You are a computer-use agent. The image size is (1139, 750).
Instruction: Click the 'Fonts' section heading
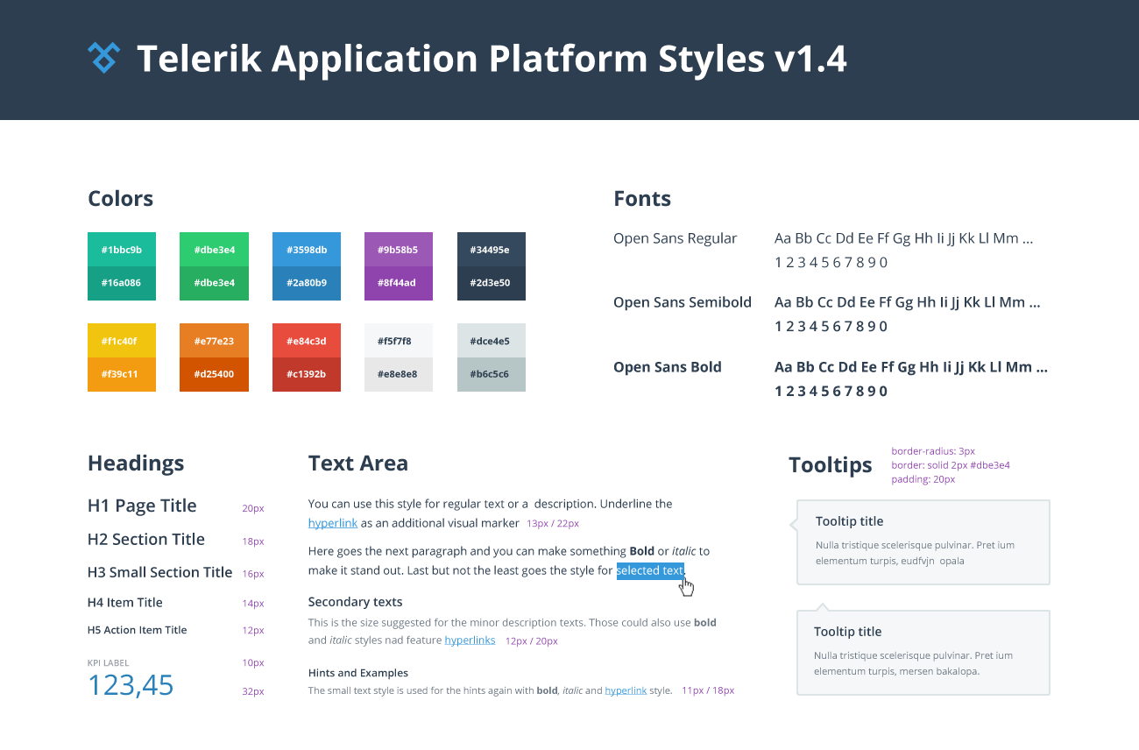pos(642,199)
